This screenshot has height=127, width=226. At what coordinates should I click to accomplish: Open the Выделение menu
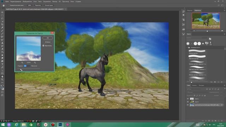point(47,1)
